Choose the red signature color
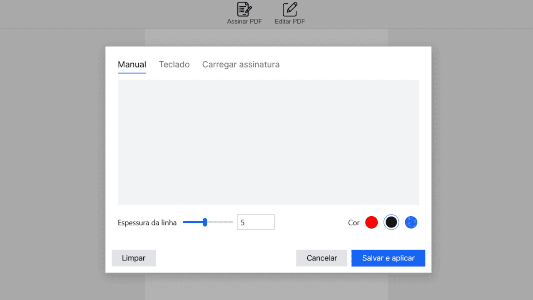Viewport: 533px width, 300px height. (x=371, y=222)
